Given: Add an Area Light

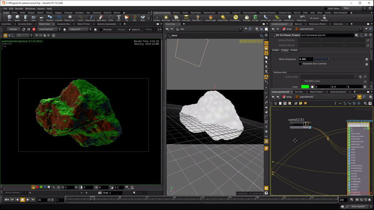Looking at the screenshot, I should pos(186,18).
